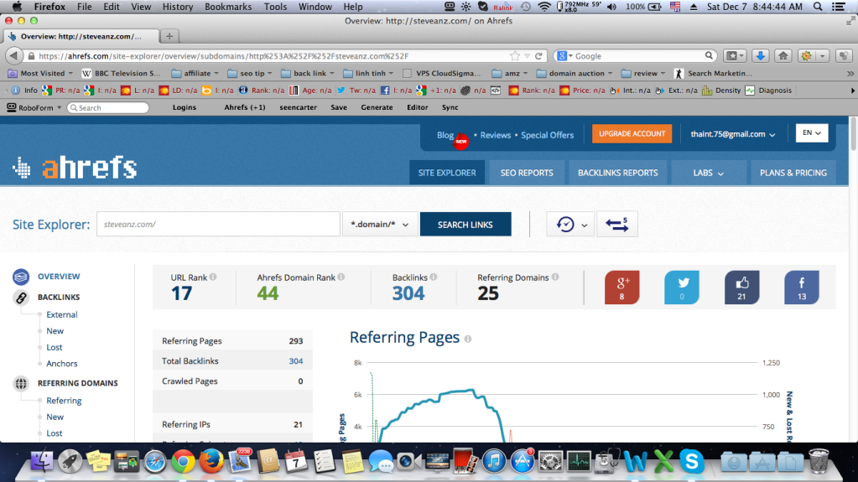Click the RoboForm Logins button
The height and width of the screenshot is (482, 858).
(185, 107)
